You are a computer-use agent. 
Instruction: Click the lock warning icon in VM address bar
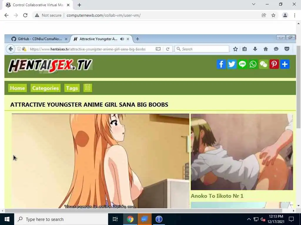coord(24,49)
